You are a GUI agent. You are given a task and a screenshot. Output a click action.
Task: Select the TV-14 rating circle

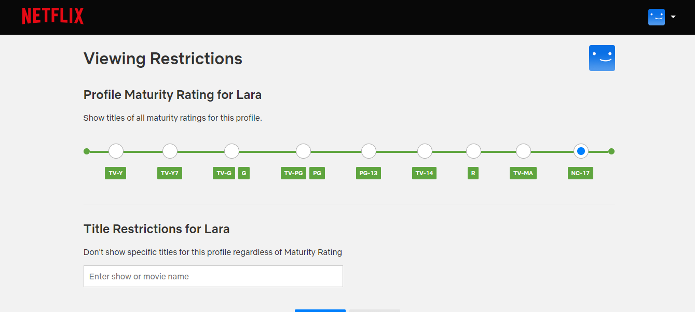tap(425, 151)
